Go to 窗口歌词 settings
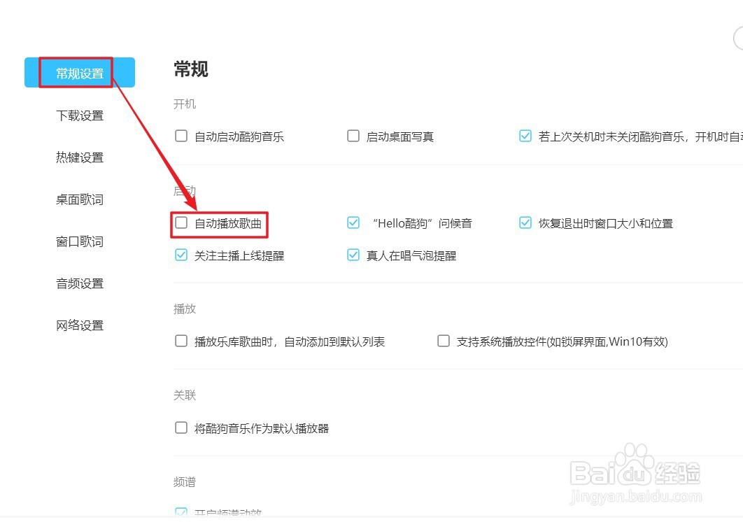 click(80, 241)
